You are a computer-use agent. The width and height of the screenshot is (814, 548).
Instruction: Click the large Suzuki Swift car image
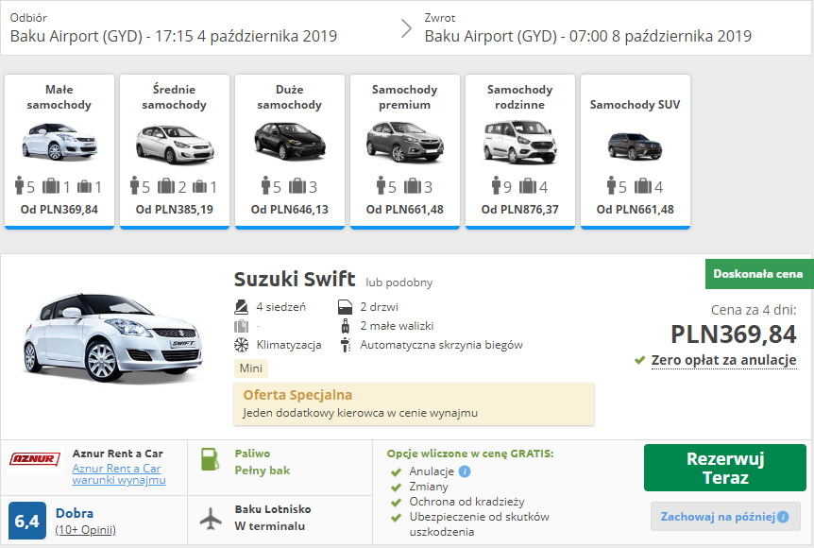tap(112, 337)
